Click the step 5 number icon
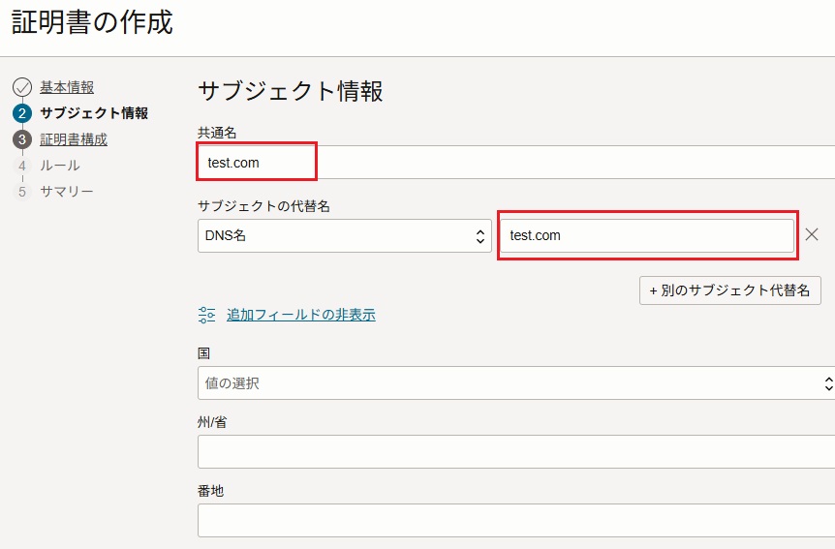Image resolution: width=835 pixels, height=549 pixels. click(22, 192)
